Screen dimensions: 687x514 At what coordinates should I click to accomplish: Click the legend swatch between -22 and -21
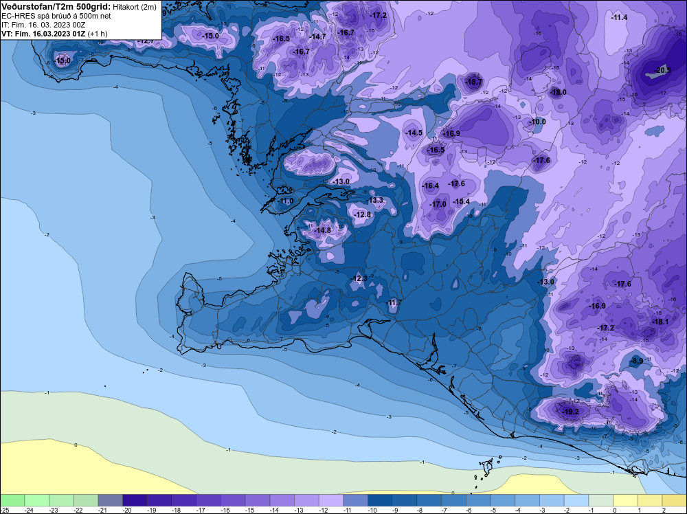[x=86, y=500]
